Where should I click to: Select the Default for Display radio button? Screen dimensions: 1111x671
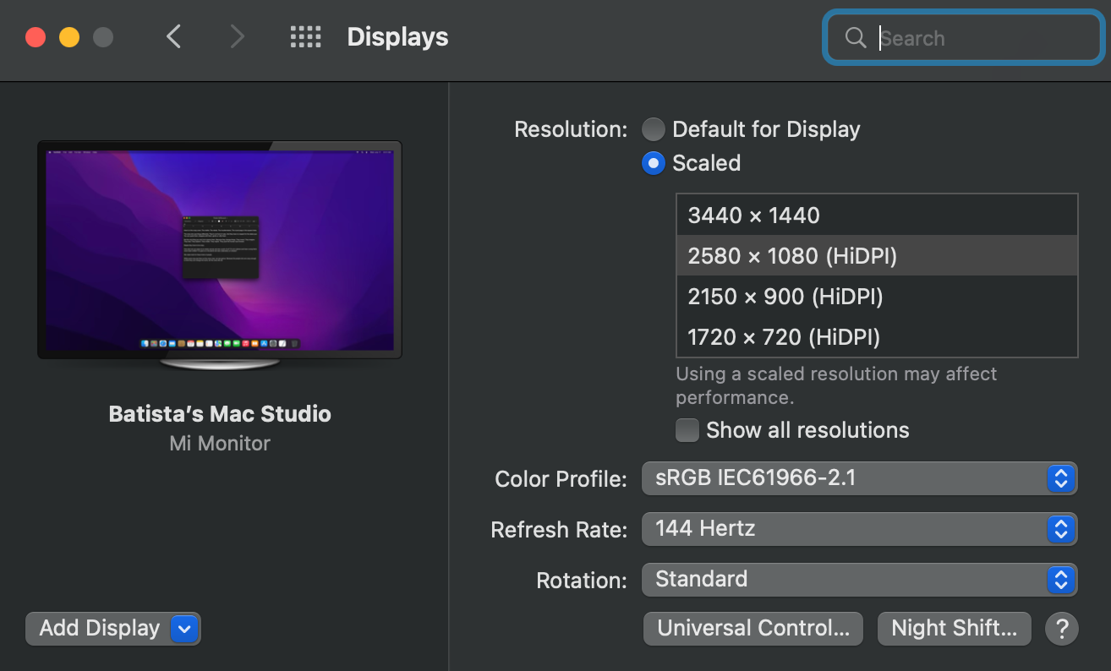coord(653,128)
